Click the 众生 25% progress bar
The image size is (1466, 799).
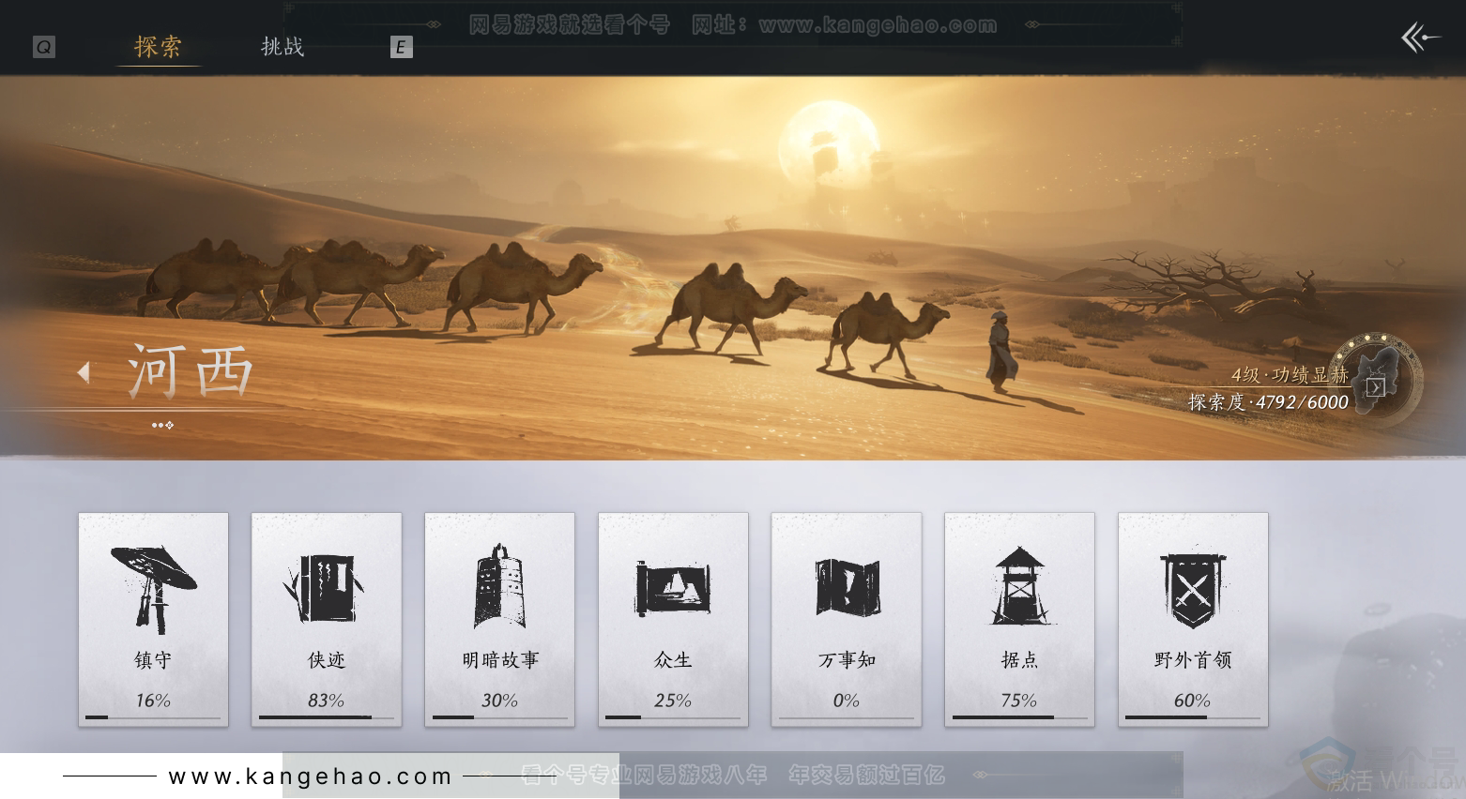pos(673,717)
